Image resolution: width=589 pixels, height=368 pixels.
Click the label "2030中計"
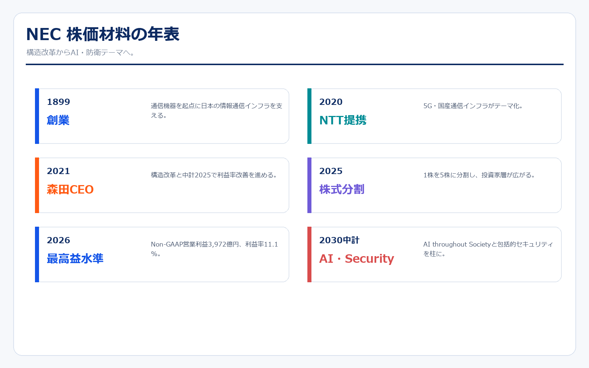pos(339,240)
